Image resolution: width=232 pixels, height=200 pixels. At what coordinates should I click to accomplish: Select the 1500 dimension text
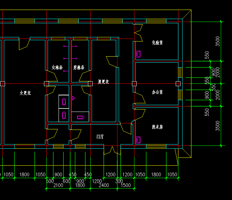126,185
